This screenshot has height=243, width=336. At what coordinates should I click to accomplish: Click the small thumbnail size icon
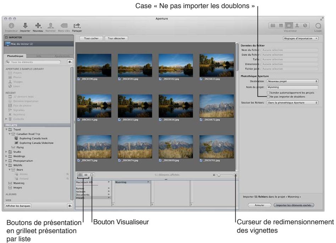pos(214,175)
